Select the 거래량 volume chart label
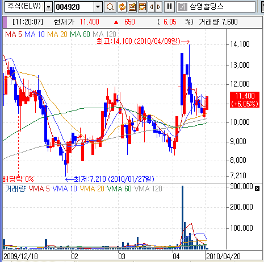 (15, 189)
